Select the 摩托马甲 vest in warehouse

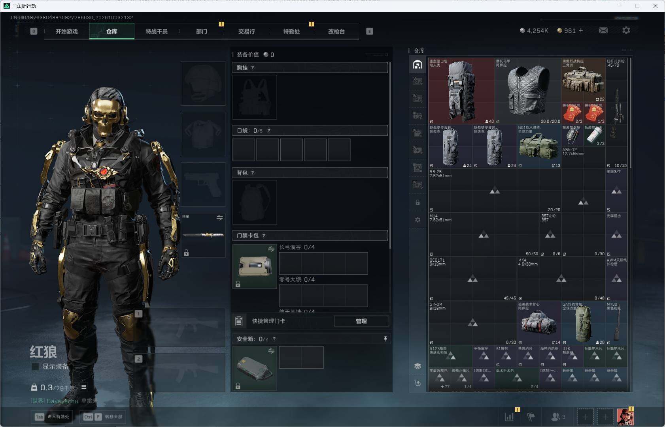pyautogui.click(x=528, y=91)
